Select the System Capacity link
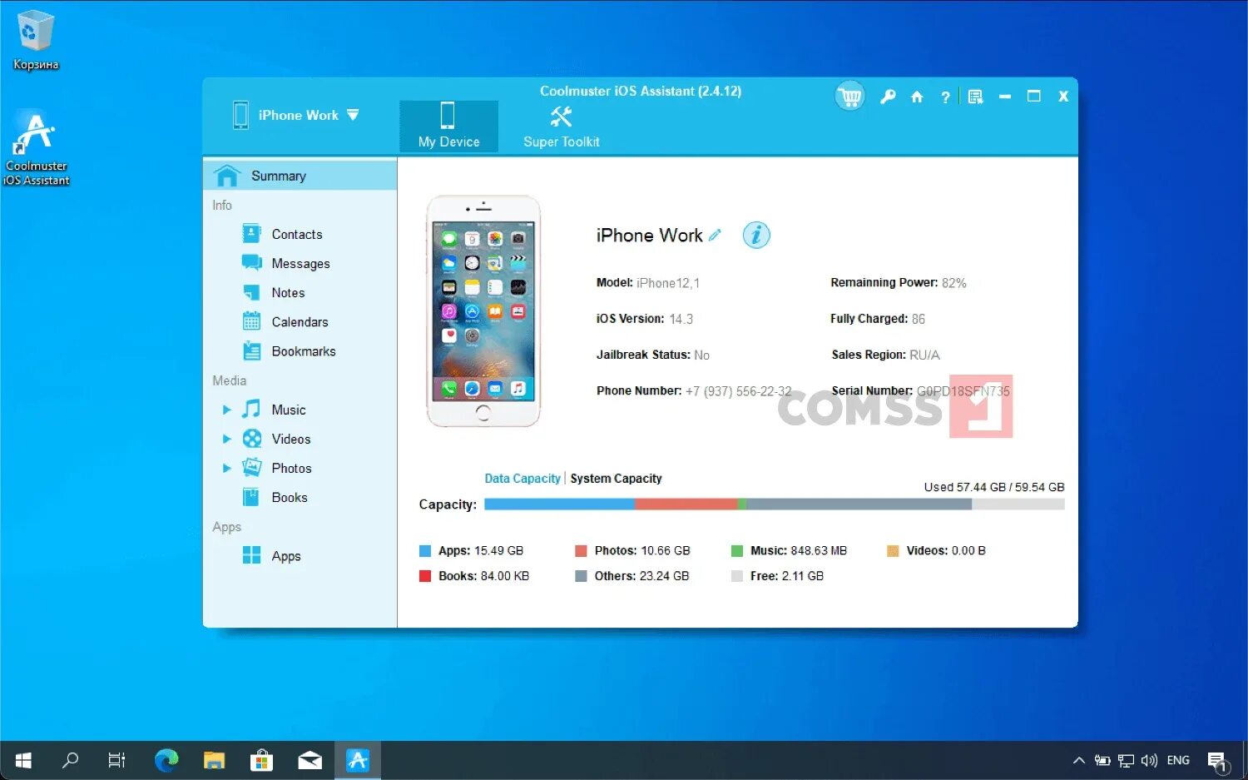The height and width of the screenshot is (780, 1248). [x=616, y=479]
